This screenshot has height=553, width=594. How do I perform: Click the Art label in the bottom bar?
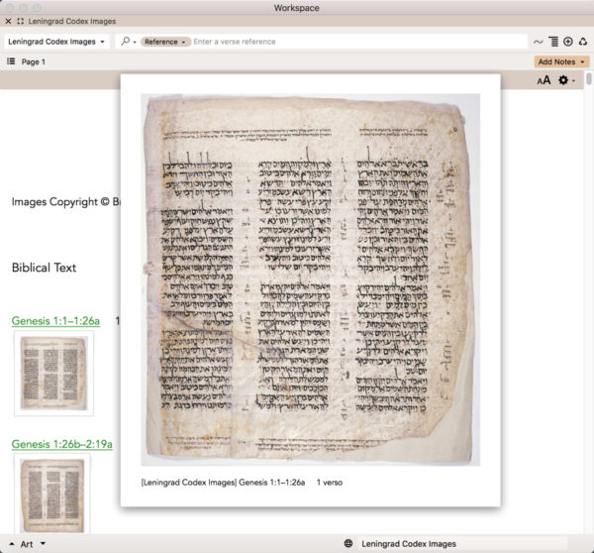click(x=27, y=544)
